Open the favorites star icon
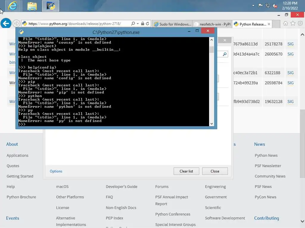 click(293, 23)
